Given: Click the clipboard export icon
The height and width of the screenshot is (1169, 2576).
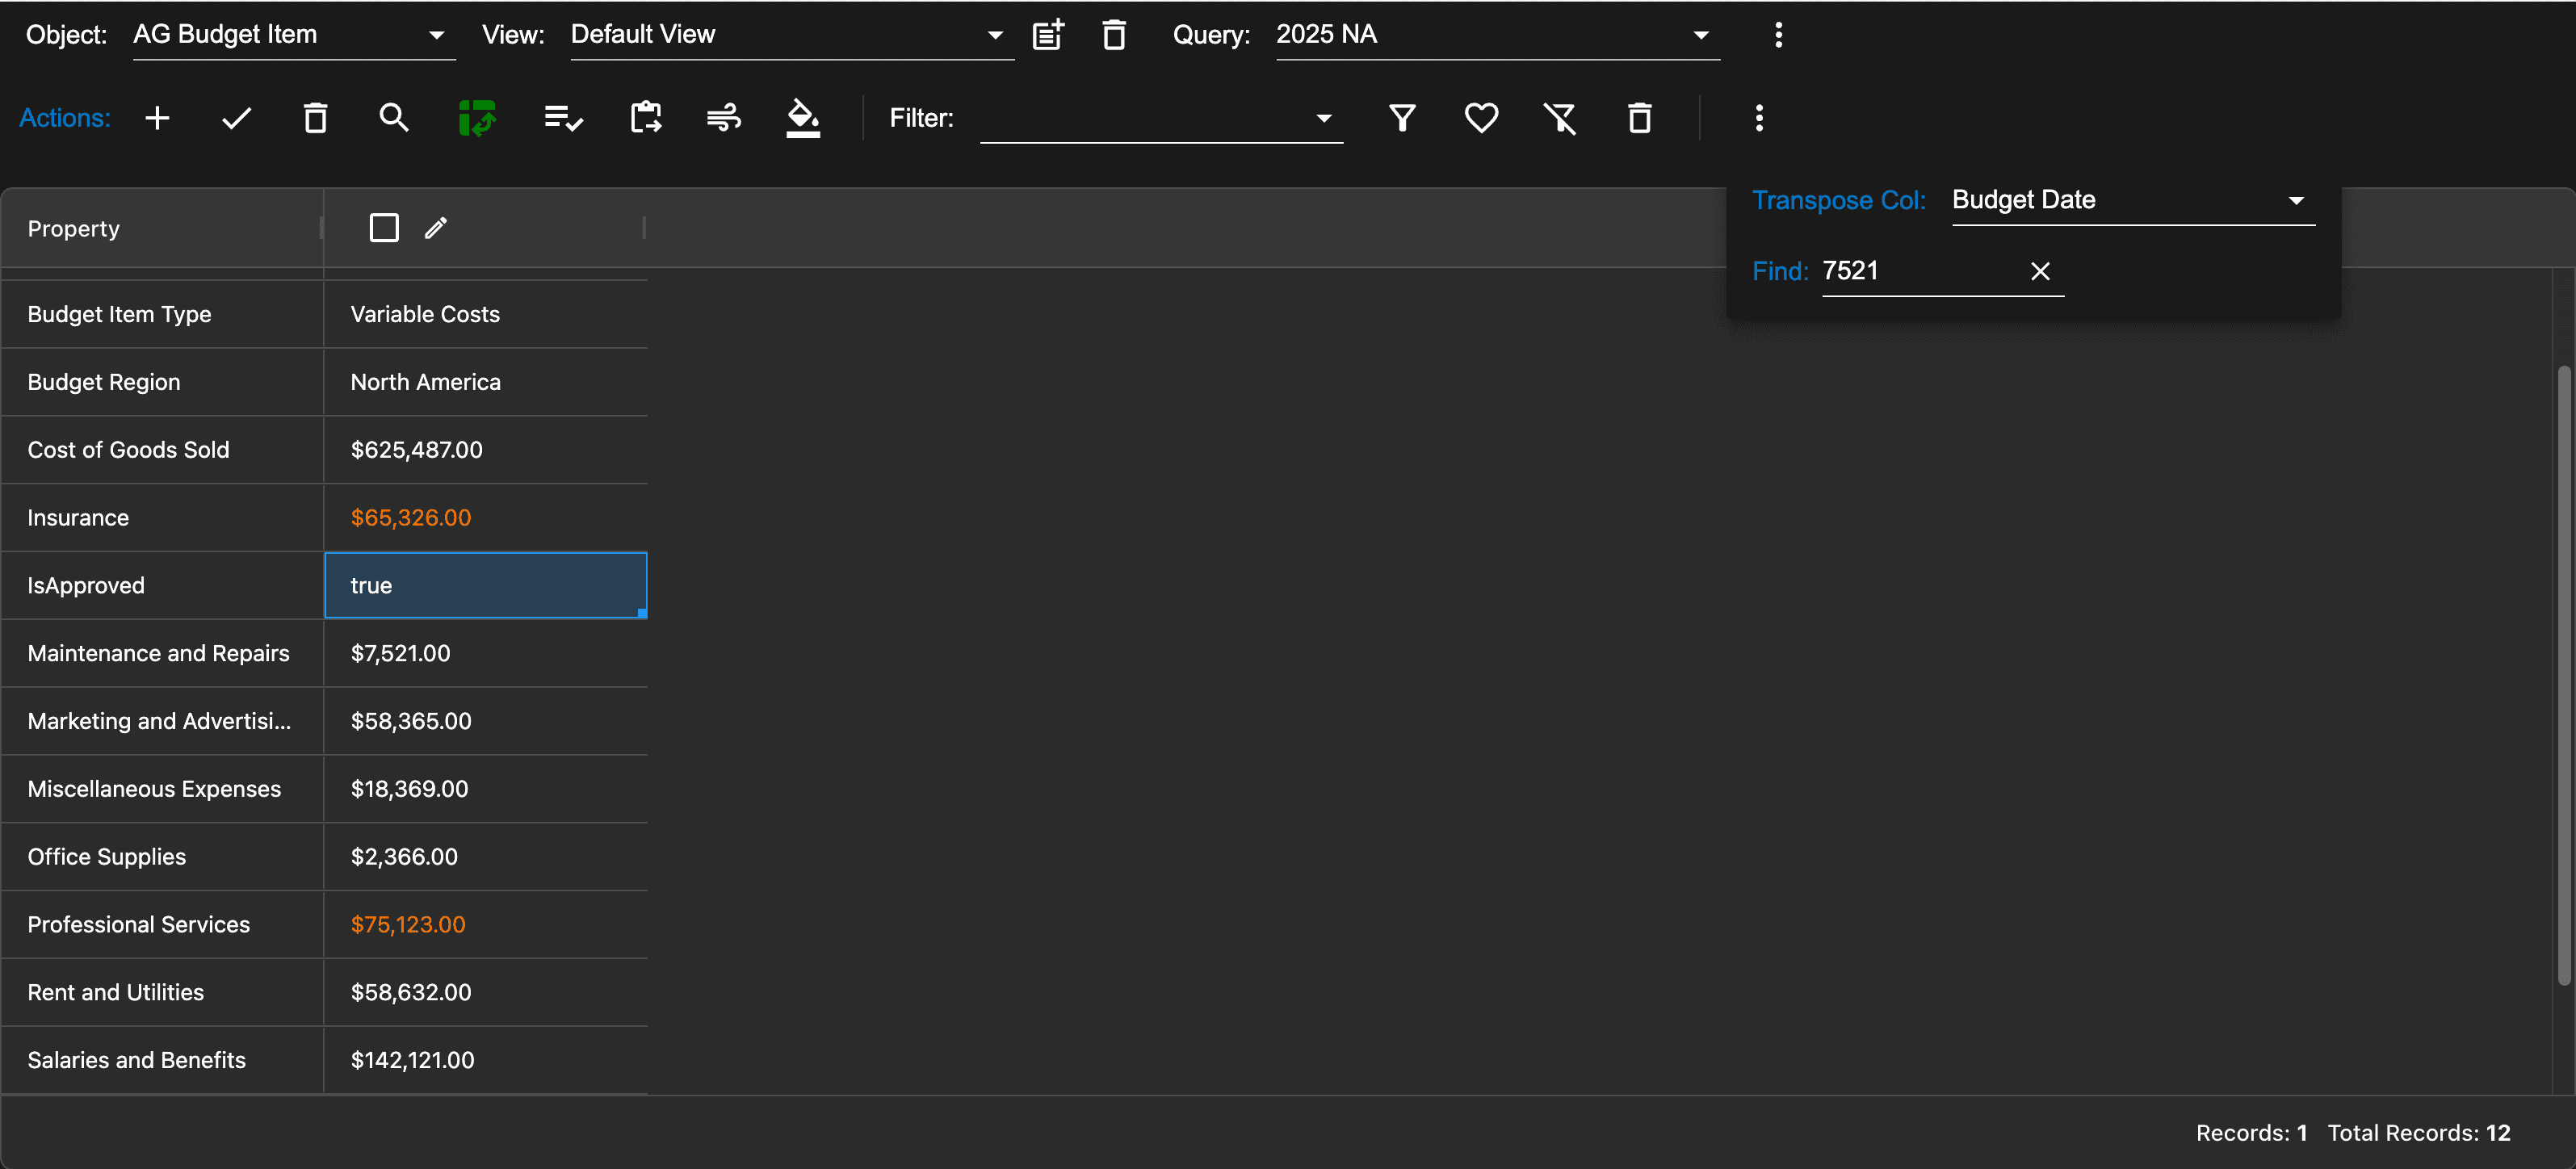Looking at the screenshot, I should [x=645, y=118].
